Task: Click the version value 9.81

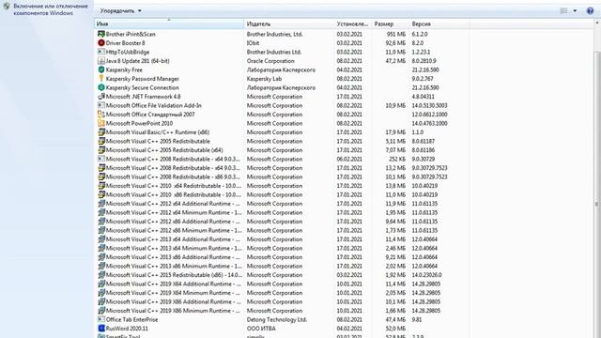Action: [x=417, y=319]
